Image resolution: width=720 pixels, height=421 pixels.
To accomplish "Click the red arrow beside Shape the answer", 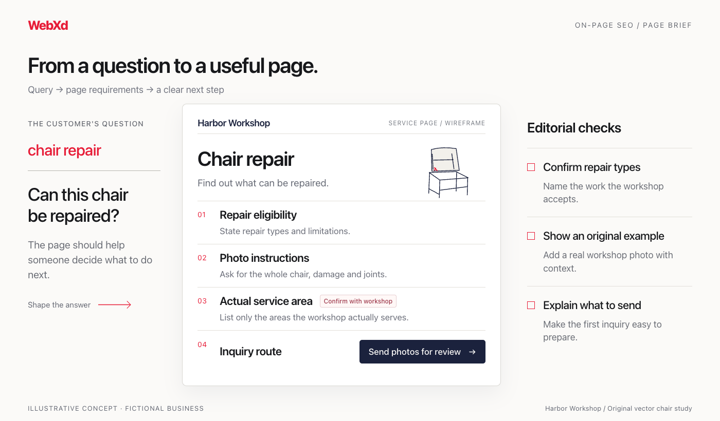I will (x=115, y=305).
